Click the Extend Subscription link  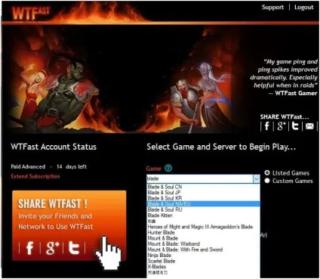click(x=35, y=176)
